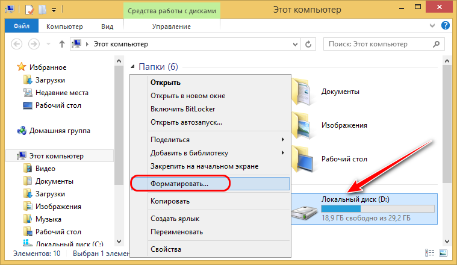Viewport: 457px width, 265px height.
Task: Click the text 18,9 ГБ свободно из 29,2 ГБ
Action: pyautogui.click(x=365, y=218)
